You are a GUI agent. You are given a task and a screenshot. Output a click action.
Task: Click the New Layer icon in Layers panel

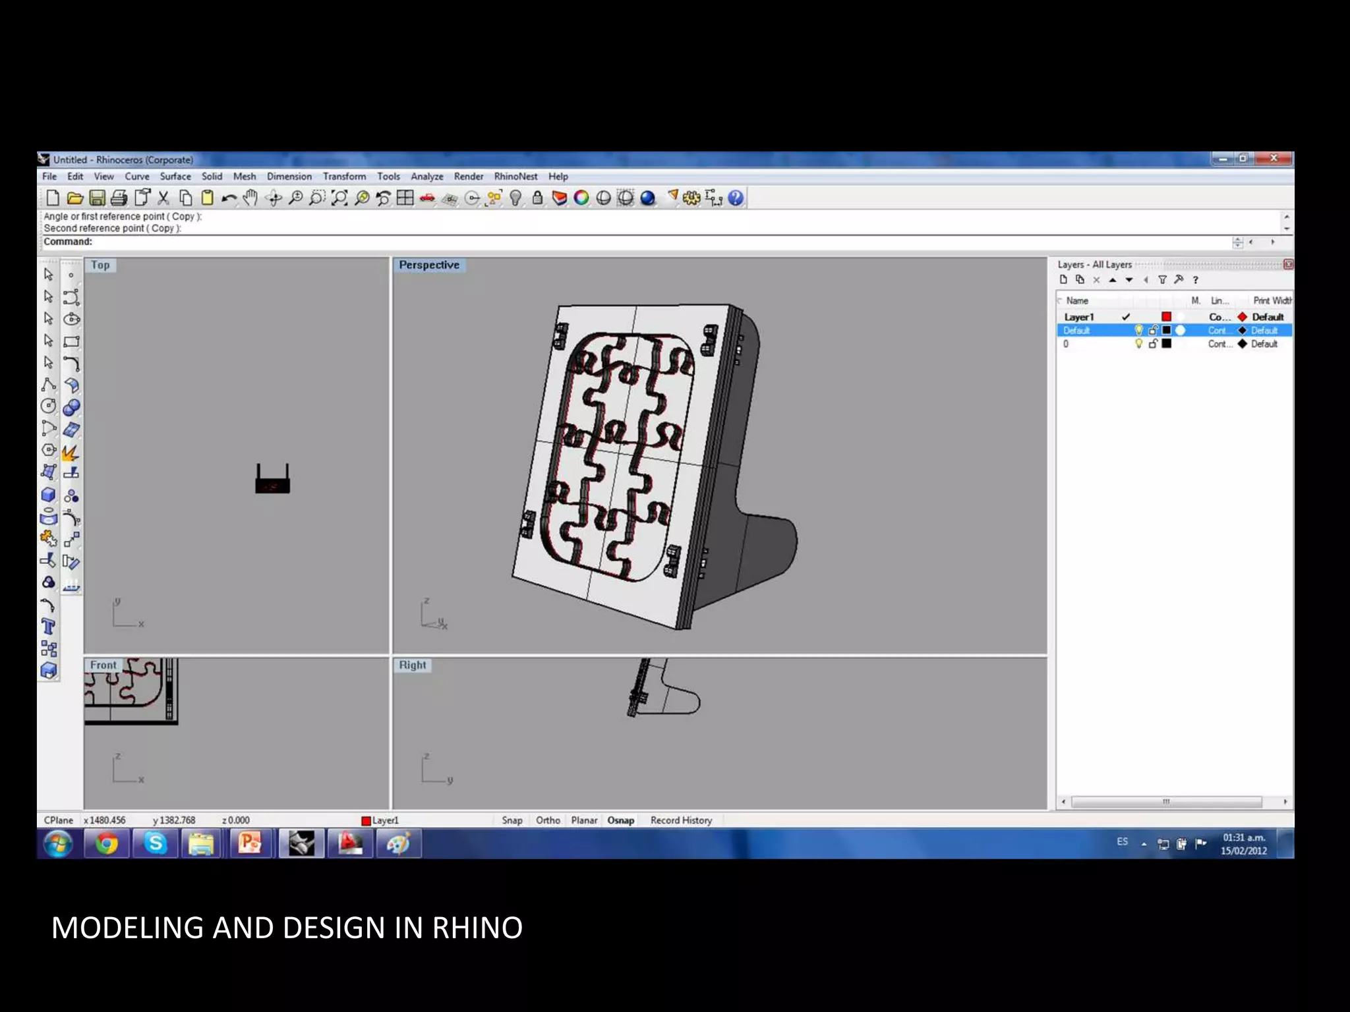click(x=1063, y=279)
